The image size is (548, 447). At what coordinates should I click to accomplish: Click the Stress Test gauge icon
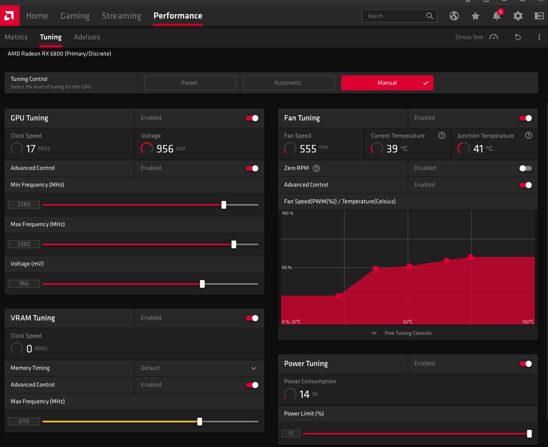click(494, 37)
